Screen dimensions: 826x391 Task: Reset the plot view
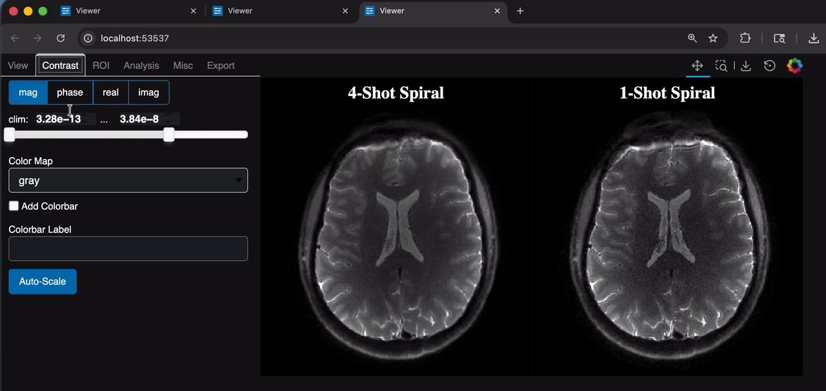pyautogui.click(x=769, y=66)
